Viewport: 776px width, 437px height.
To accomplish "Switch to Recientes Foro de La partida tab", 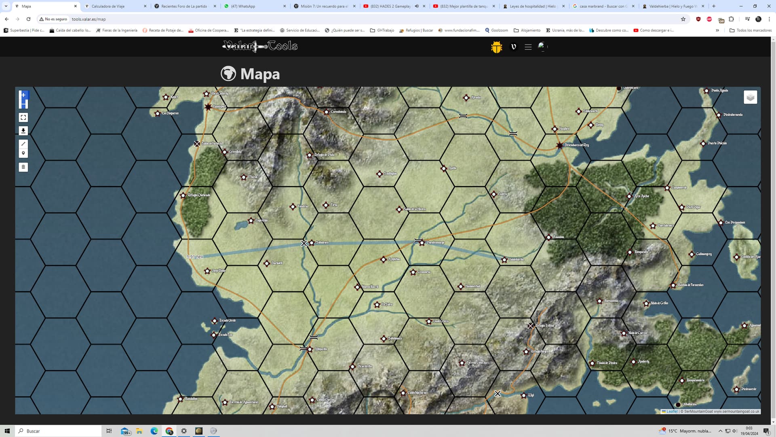I will tap(185, 6).
